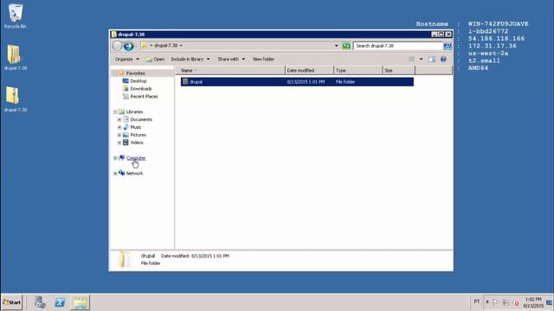Image resolution: width=554 pixels, height=311 pixels.
Task: Click inside the Search drupal-7.38 field
Action: coord(398,46)
